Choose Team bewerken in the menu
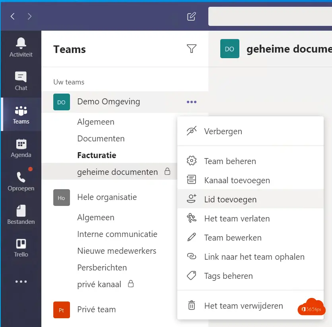This screenshot has height=327, width=332. (x=250, y=237)
